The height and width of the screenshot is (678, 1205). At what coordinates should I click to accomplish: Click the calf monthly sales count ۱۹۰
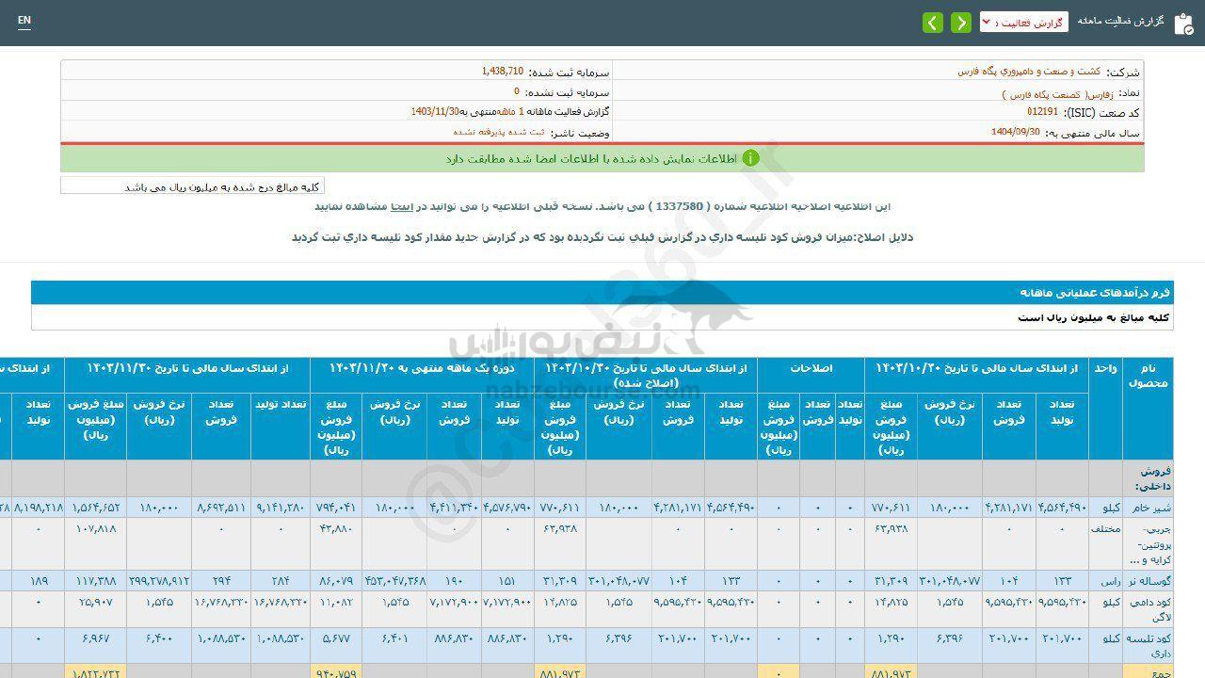(455, 581)
